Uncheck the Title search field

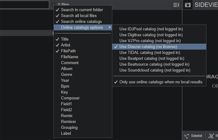(83, 39)
